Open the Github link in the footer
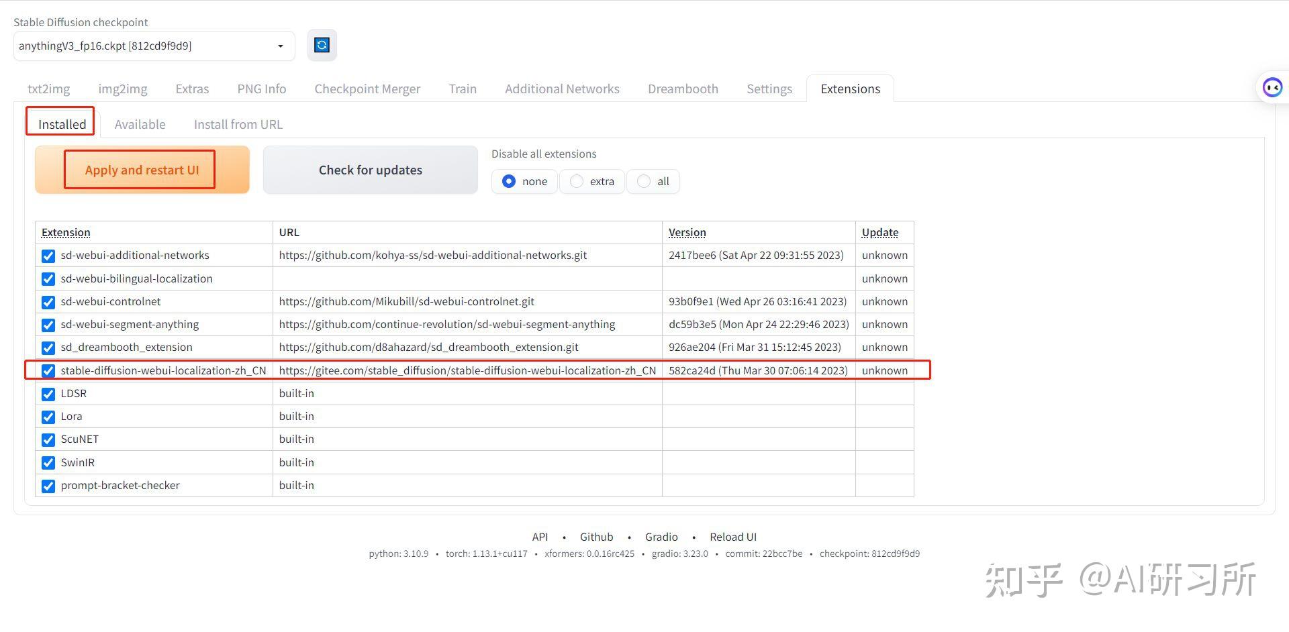Image resolution: width=1289 pixels, height=632 pixels. pos(596,537)
